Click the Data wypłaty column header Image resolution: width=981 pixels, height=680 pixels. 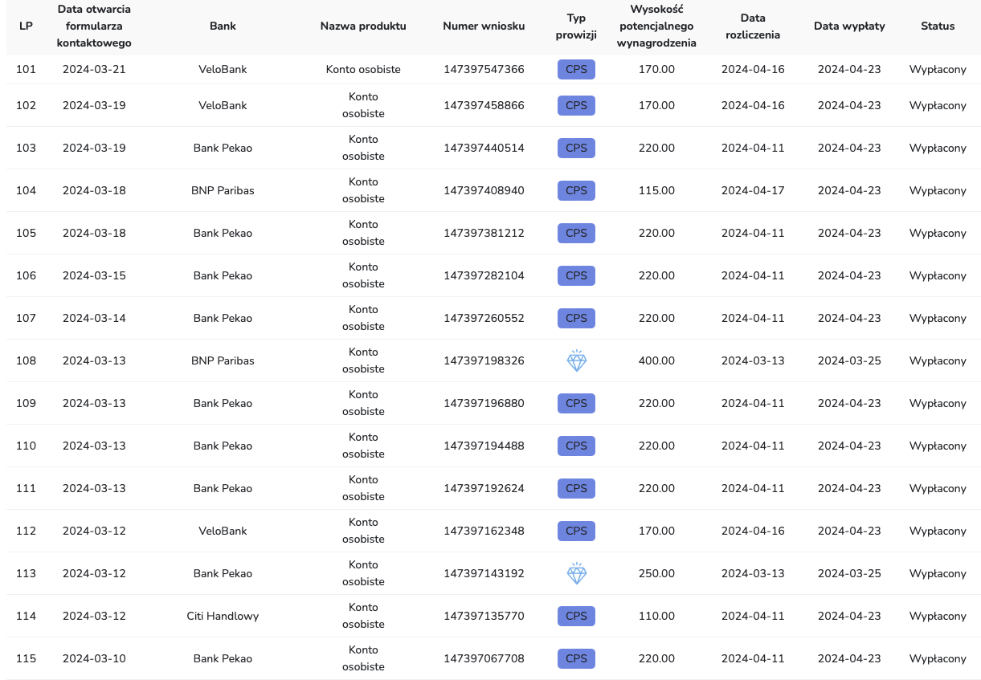point(849,26)
